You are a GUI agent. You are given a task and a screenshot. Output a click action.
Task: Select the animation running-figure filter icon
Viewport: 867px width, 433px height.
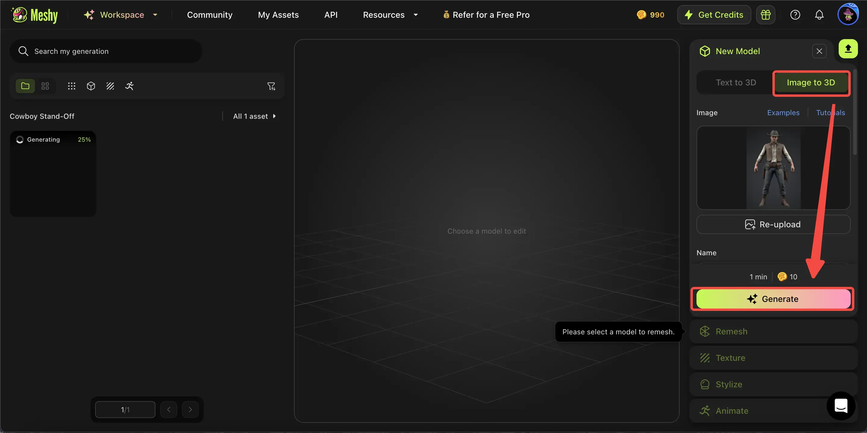click(x=129, y=86)
